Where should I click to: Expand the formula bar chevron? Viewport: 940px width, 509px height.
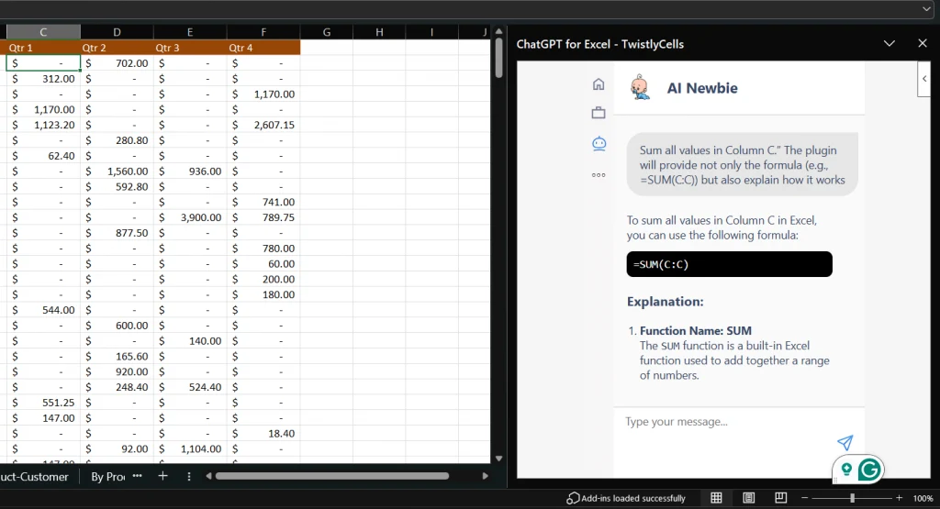[x=926, y=8]
